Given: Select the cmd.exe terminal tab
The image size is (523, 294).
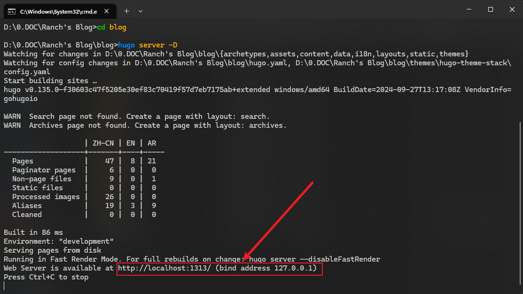Looking at the screenshot, I should (x=56, y=10).
